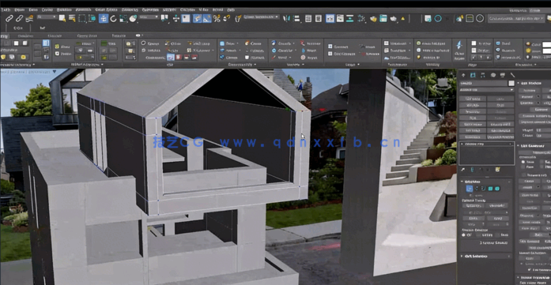Open the Curve Editor from the toolbar

340,18
